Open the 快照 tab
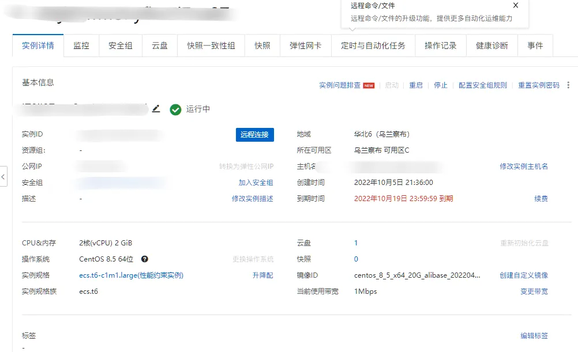 pos(262,46)
